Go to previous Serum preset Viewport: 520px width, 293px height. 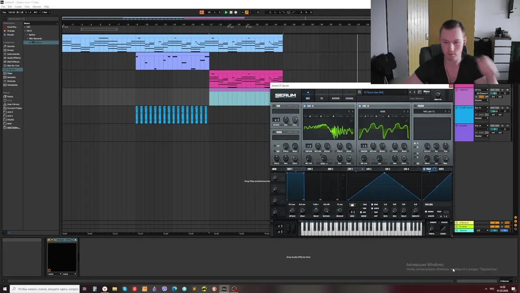(410, 92)
